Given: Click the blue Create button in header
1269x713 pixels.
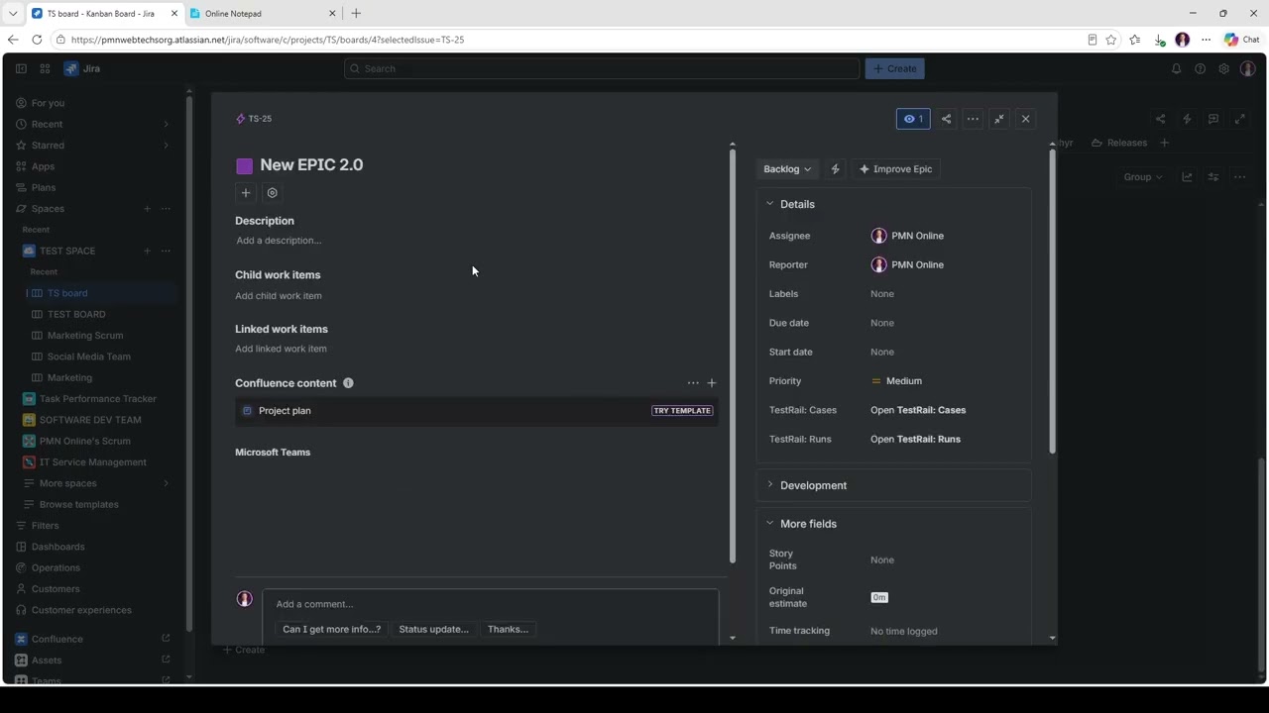Looking at the screenshot, I should pyautogui.click(x=895, y=68).
